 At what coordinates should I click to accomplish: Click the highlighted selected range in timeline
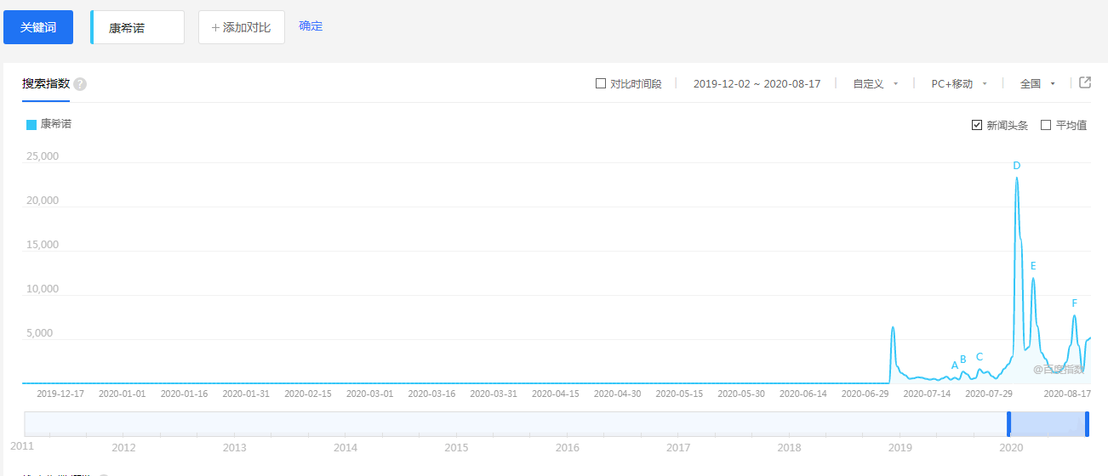[x=1048, y=424]
